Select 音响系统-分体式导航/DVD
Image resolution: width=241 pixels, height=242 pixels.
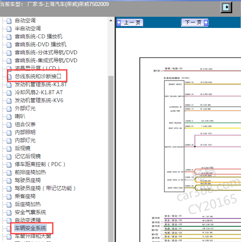tap(46, 53)
